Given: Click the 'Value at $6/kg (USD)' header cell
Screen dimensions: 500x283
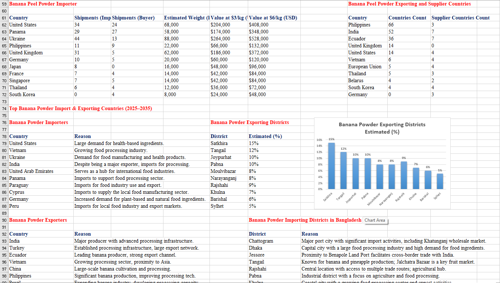Looking at the screenshot, I should pyautogui.click(x=273, y=18).
